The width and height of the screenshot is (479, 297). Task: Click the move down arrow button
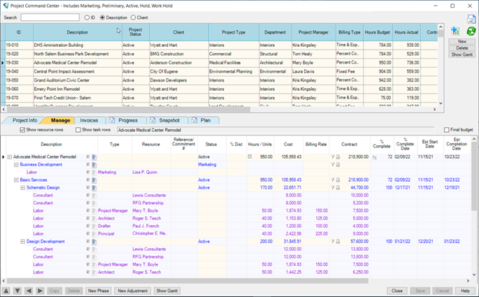(17, 290)
